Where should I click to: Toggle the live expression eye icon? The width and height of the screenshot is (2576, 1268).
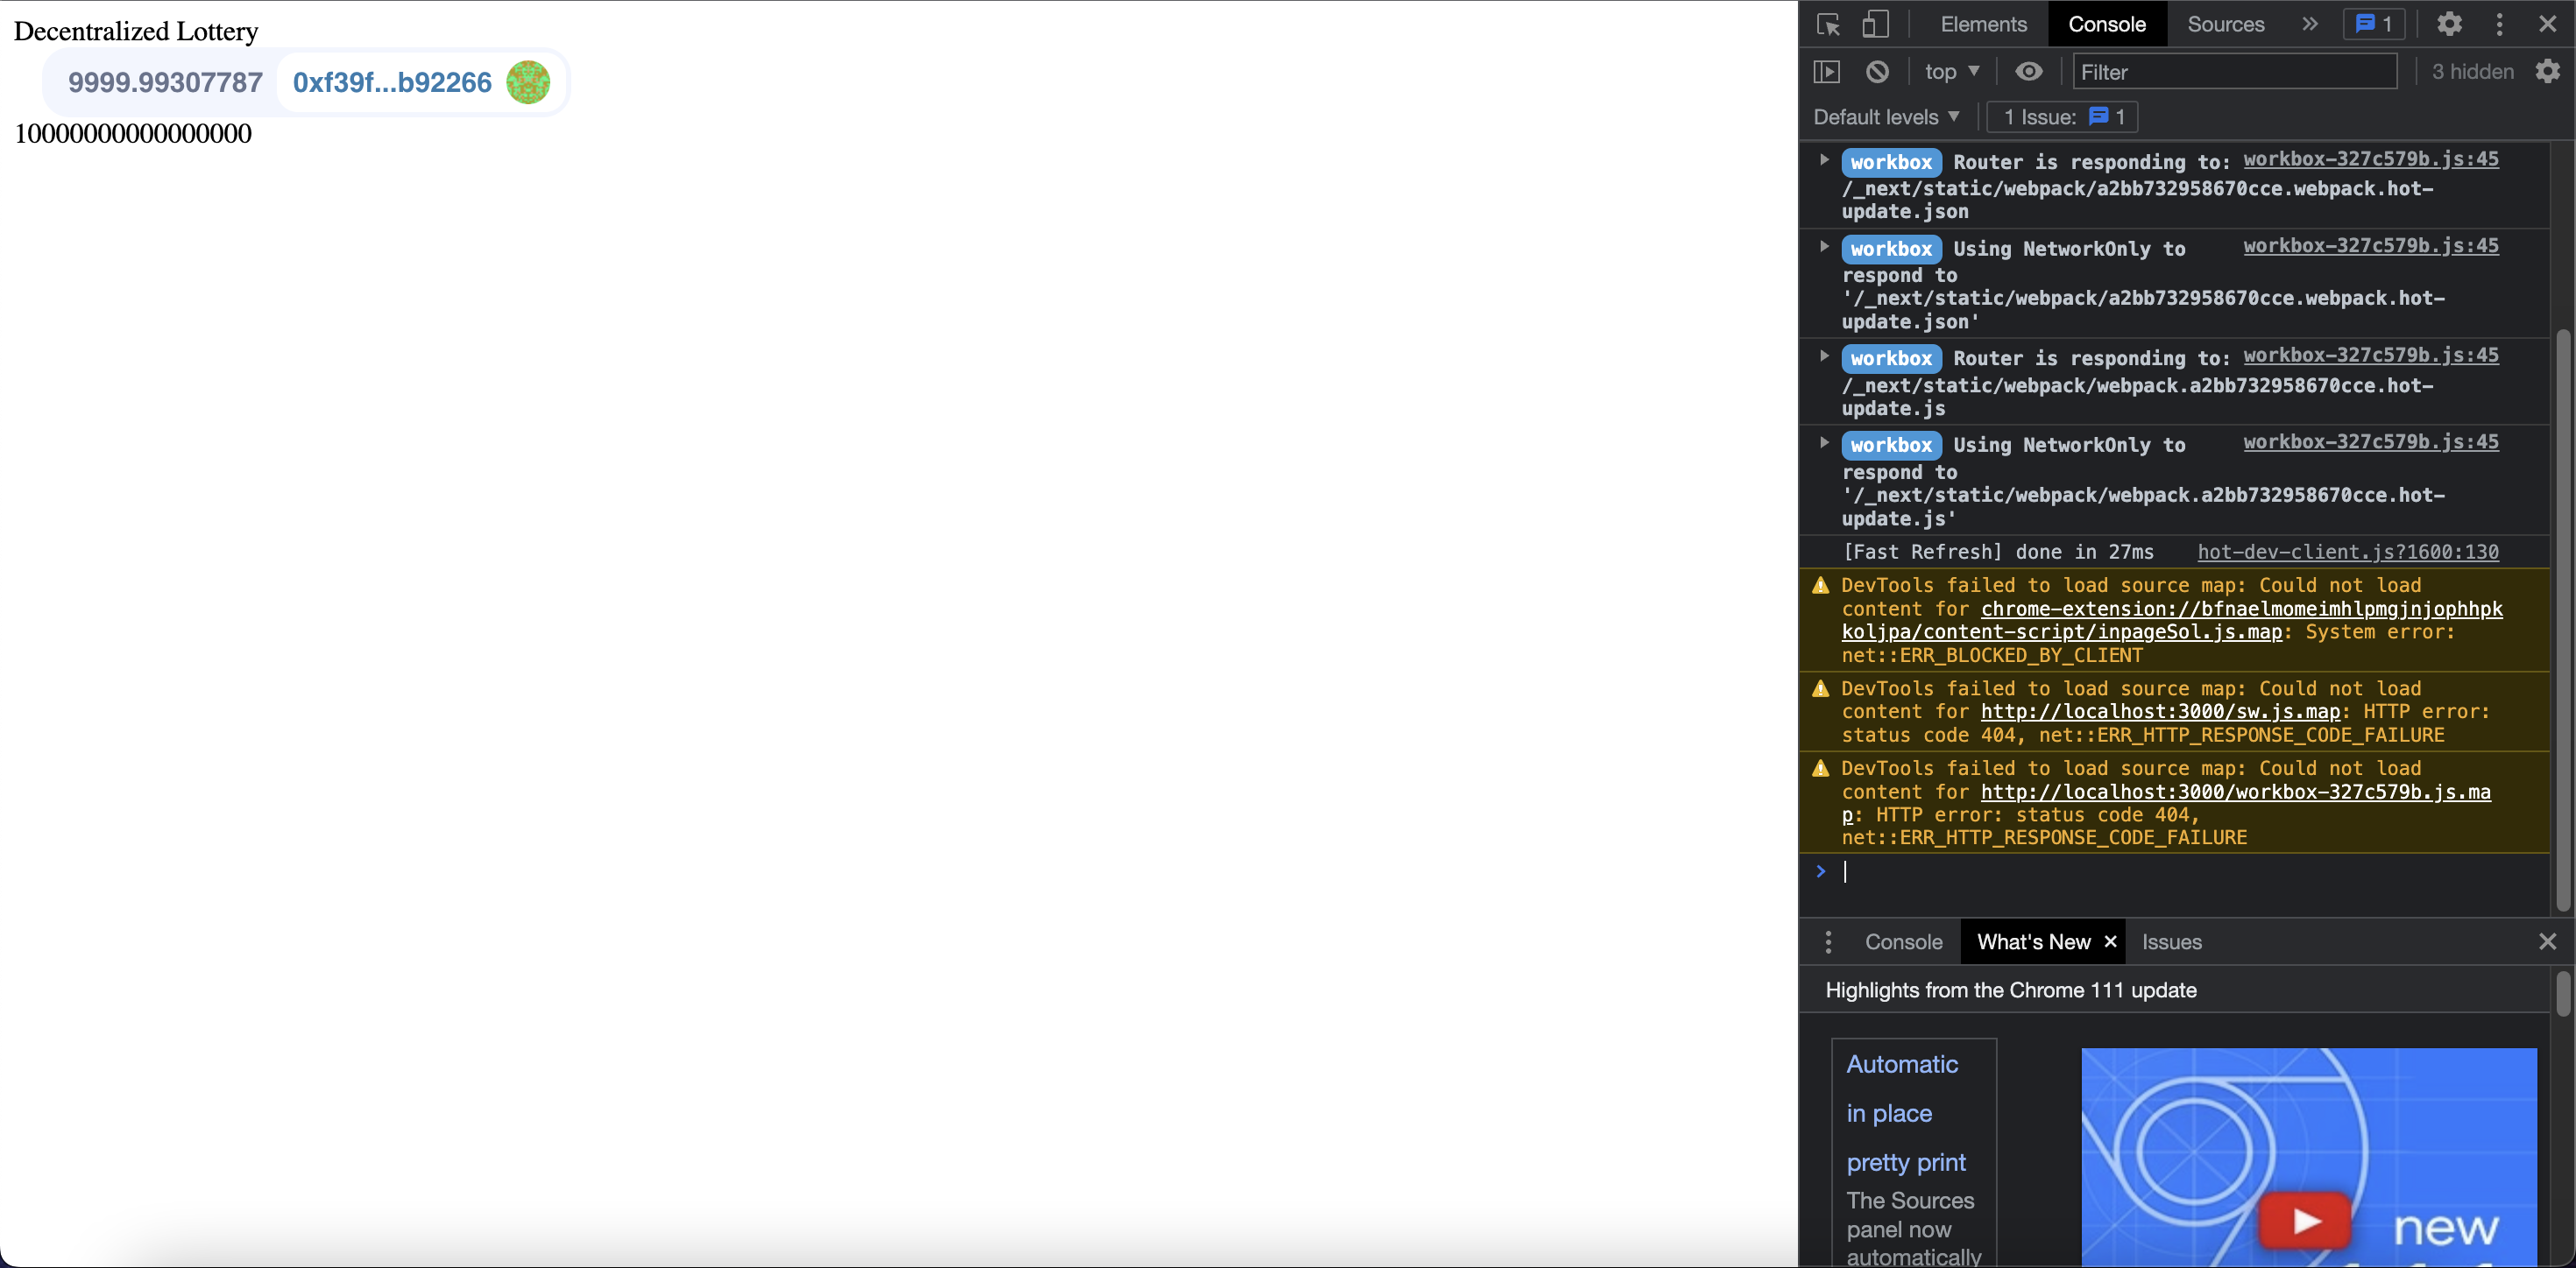(x=2028, y=72)
